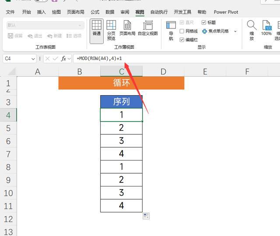Select cell C11 containing 4
The width and height of the screenshot is (280, 236).
pos(122,206)
